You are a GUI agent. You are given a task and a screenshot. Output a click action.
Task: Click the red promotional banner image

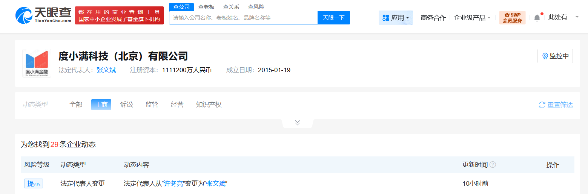119,15
